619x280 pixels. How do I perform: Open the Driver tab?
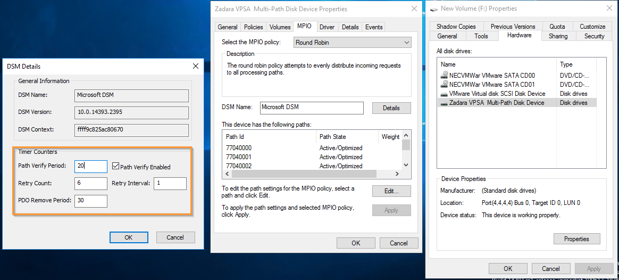(327, 27)
